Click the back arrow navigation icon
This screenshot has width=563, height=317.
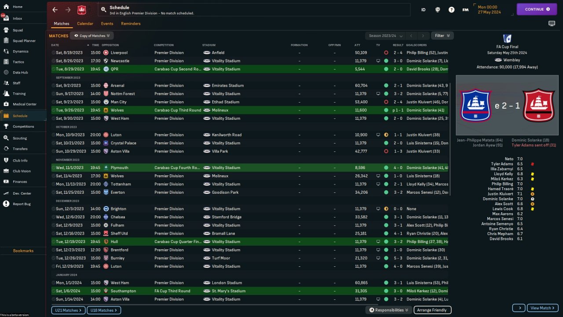pos(55,10)
